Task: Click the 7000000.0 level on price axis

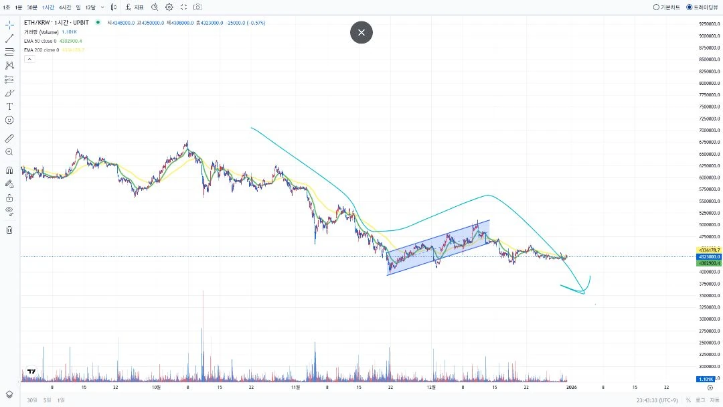Action: click(x=709, y=131)
